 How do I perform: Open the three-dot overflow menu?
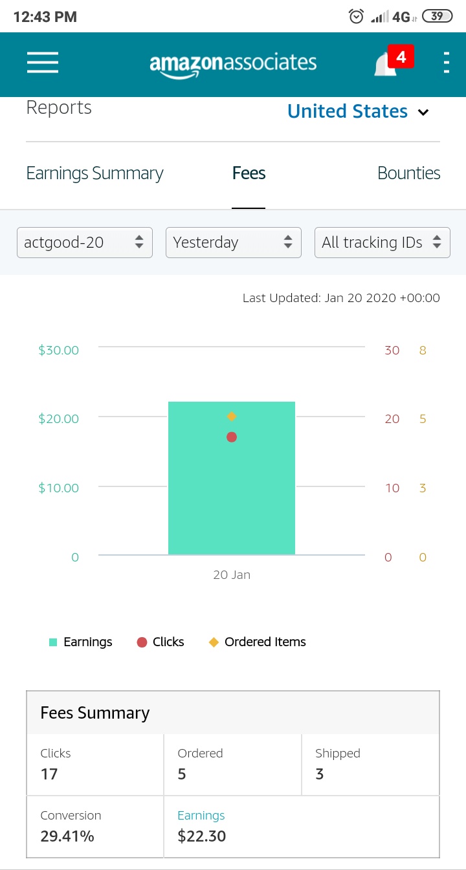pyautogui.click(x=446, y=62)
